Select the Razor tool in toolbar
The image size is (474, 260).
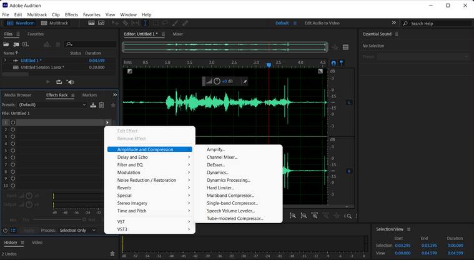click(x=125, y=23)
